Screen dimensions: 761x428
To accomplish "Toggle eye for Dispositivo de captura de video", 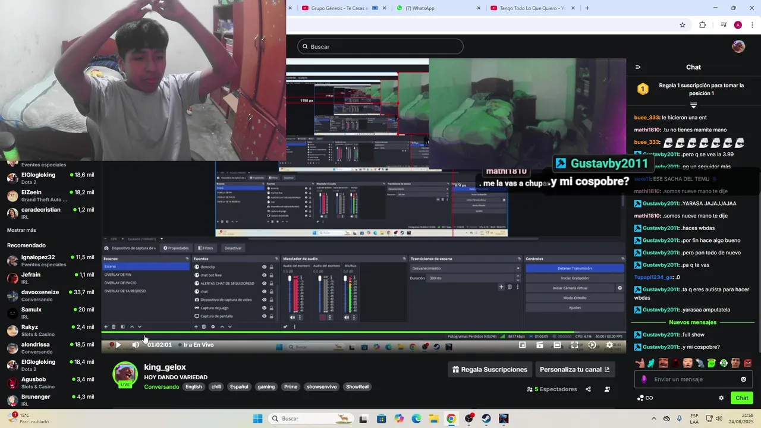I will (x=264, y=300).
